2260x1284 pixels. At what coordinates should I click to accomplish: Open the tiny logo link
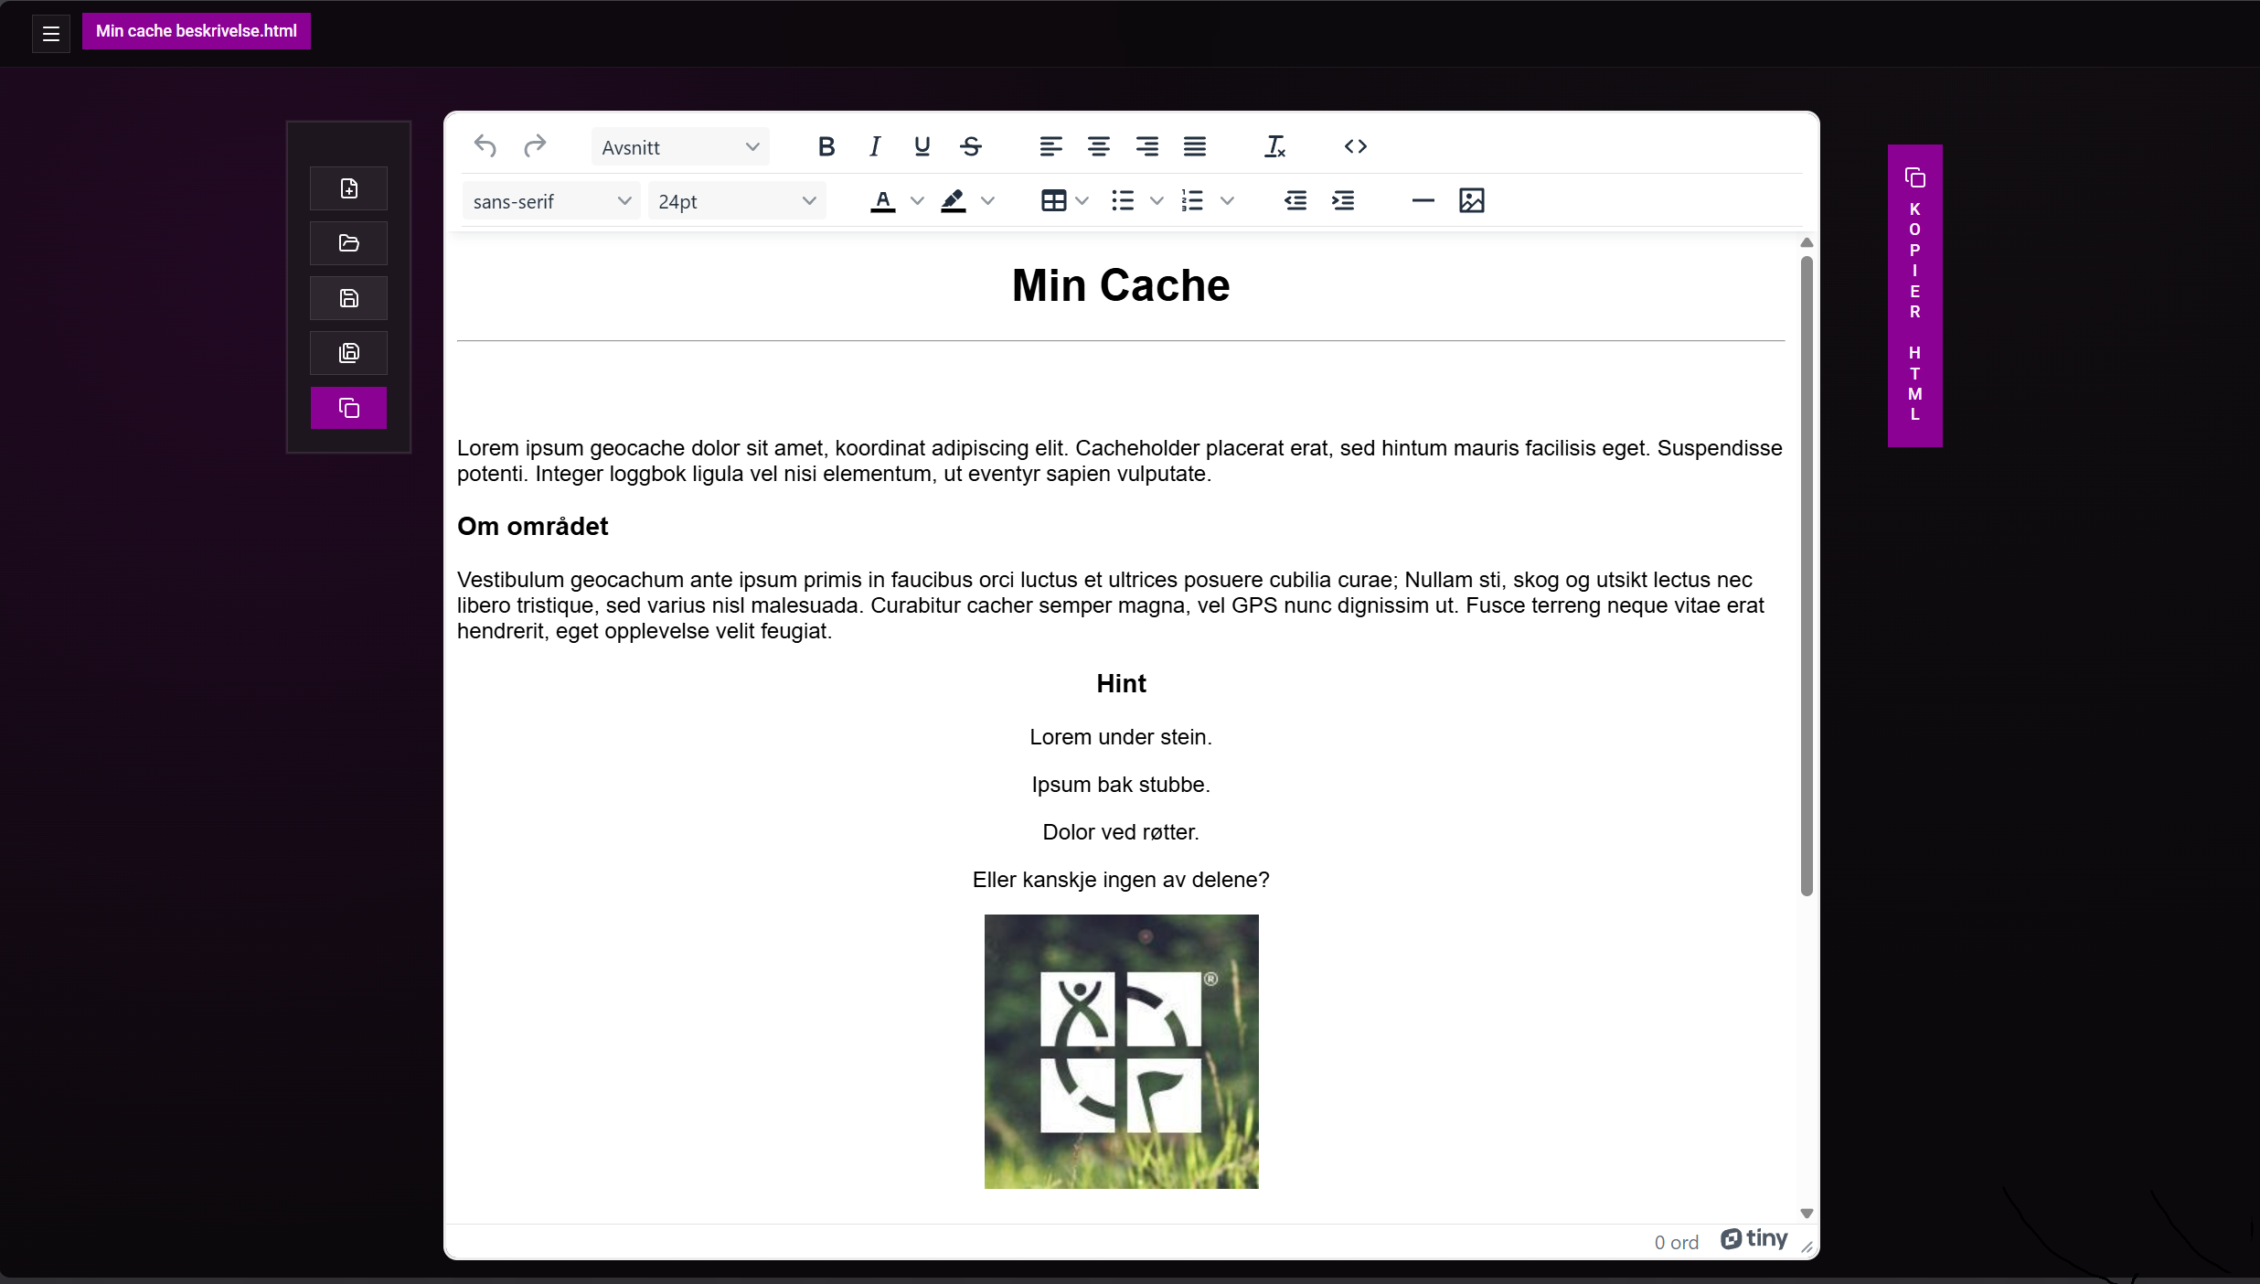[x=1754, y=1239]
